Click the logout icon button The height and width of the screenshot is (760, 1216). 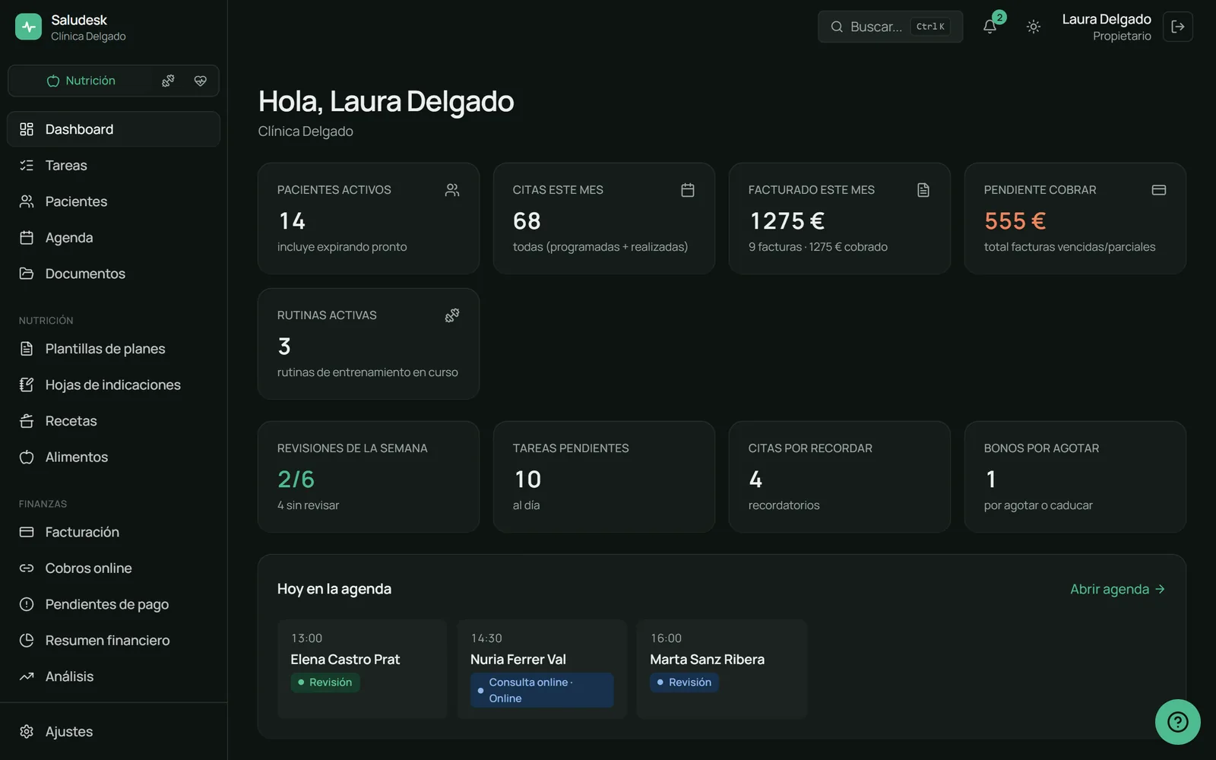(x=1177, y=27)
